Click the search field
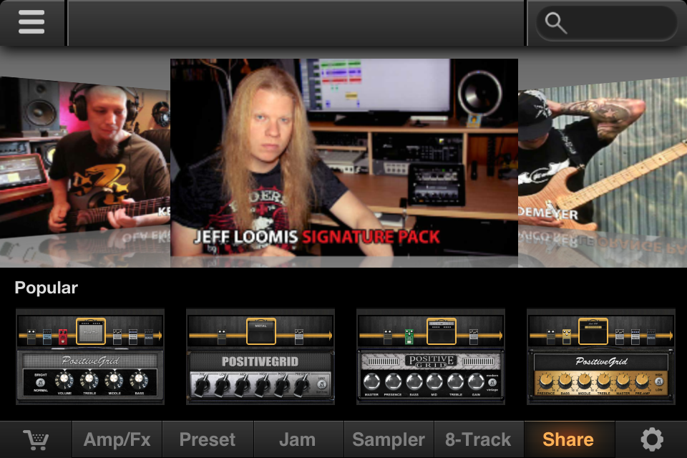The image size is (687, 458). pyautogui.click(x=606, y=23)
